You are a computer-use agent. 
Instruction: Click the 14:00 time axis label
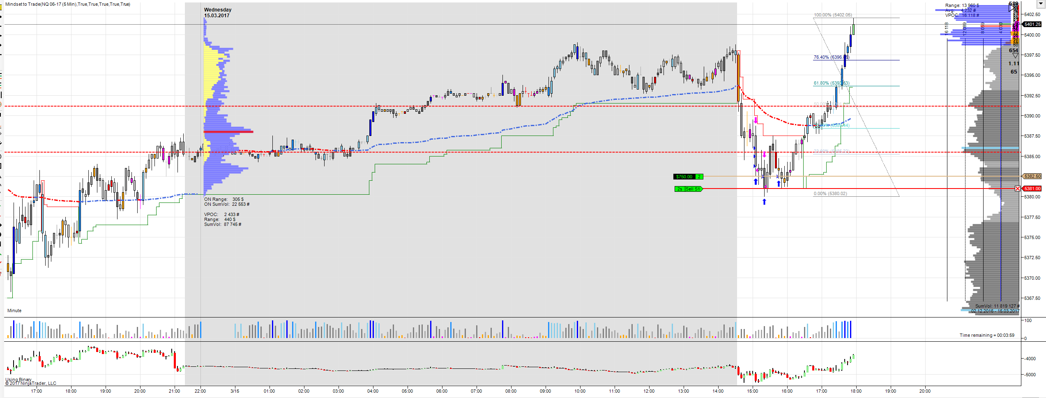718,391
